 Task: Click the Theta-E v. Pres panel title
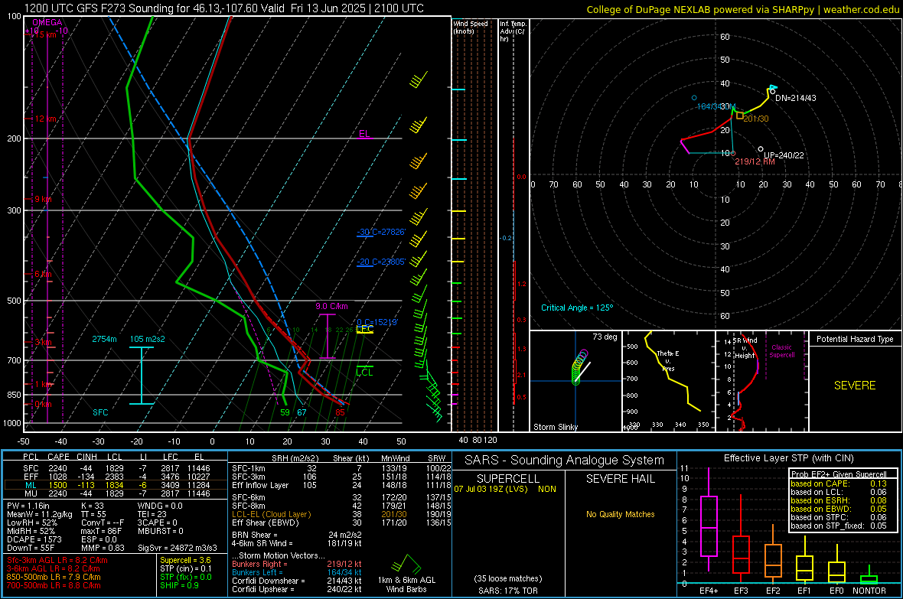(668, 361)
